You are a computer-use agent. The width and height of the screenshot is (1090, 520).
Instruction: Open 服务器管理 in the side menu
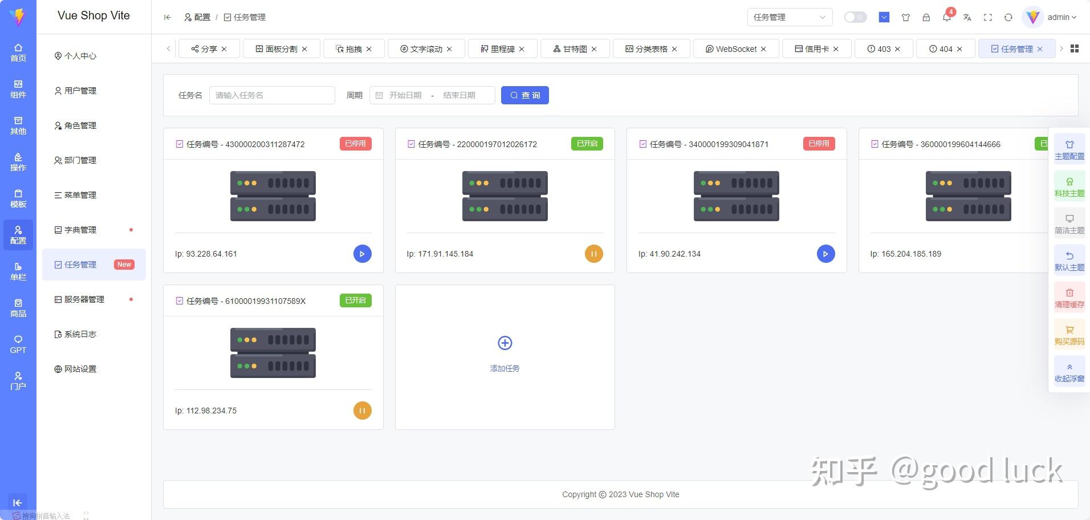point(94,299)
